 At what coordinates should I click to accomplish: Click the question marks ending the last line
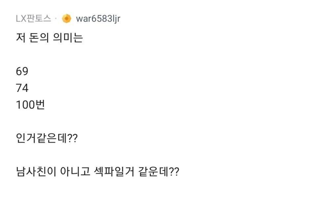(174, 172)
